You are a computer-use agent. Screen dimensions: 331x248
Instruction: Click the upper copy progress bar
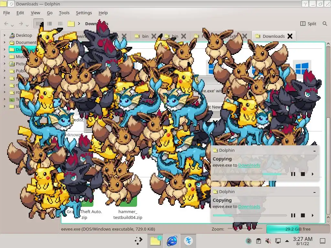tap(250, 174)
